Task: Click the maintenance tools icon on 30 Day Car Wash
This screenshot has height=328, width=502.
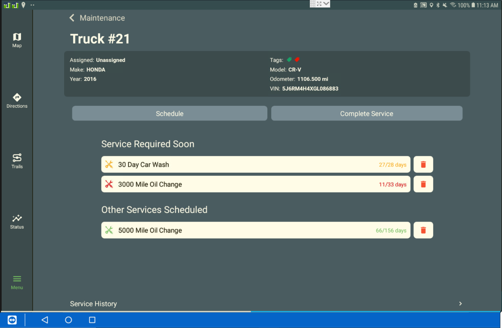Action: coord(109,164)
